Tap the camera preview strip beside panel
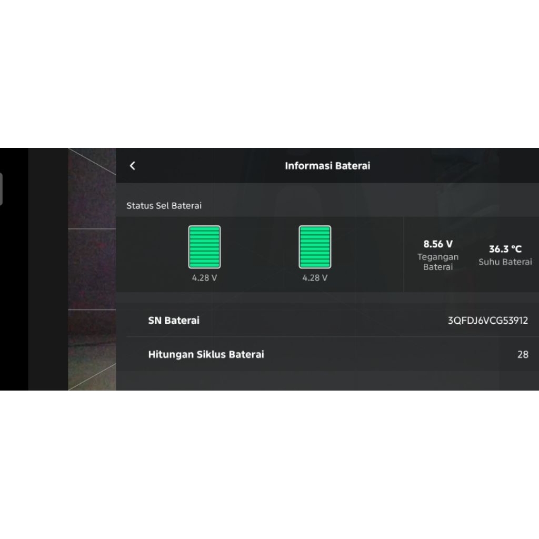 tap(92, 269)
